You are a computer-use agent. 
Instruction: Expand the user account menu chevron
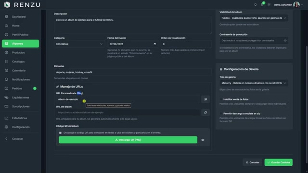tap(302, 5)
